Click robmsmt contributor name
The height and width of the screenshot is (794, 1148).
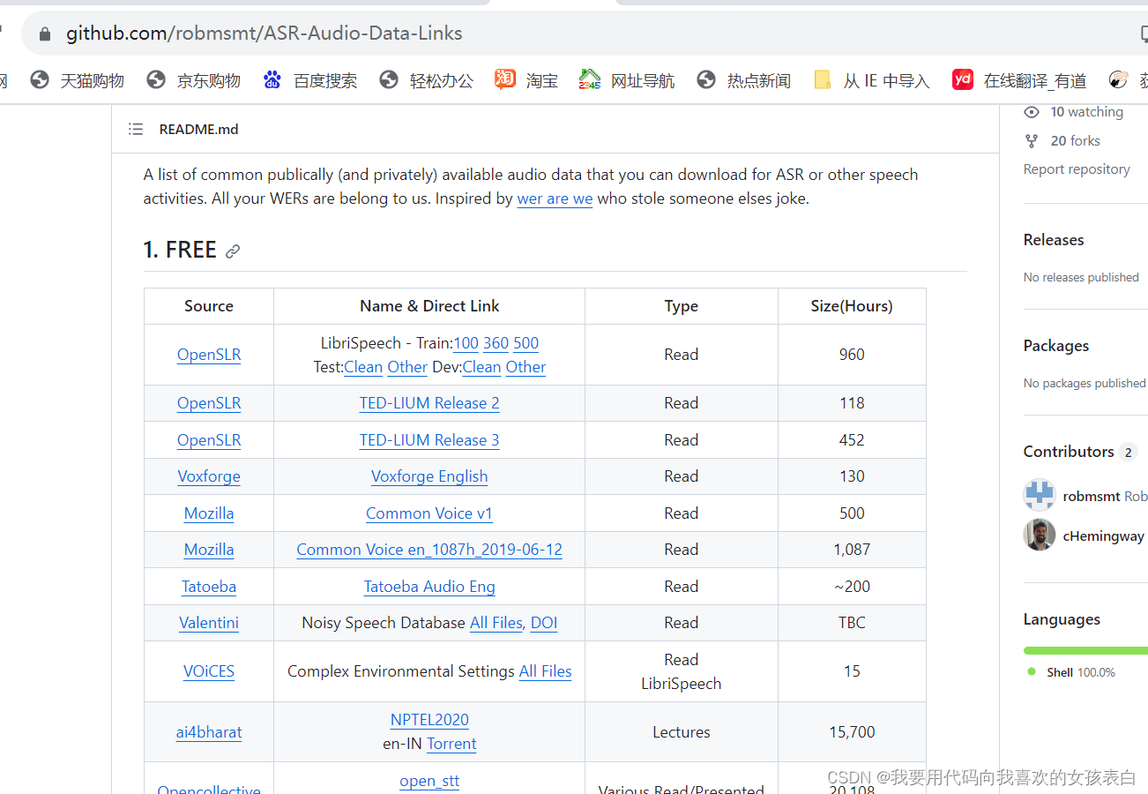[x=1092, y=497]
